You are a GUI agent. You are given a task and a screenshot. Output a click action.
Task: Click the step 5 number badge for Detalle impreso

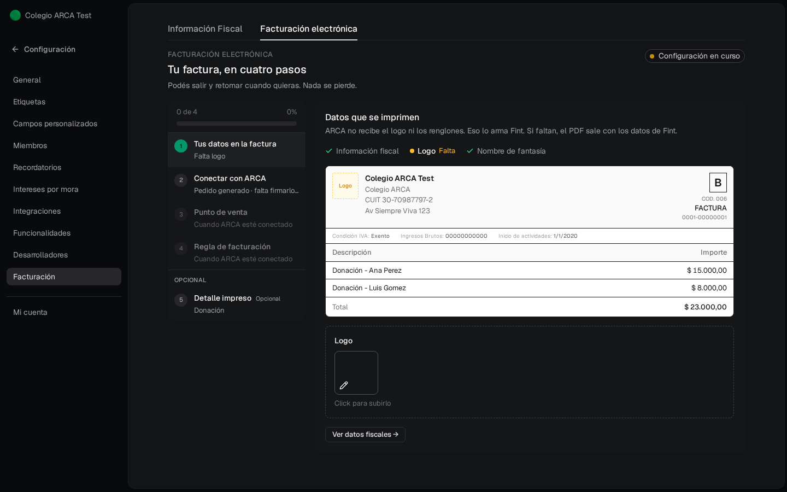tap(181, 300)
